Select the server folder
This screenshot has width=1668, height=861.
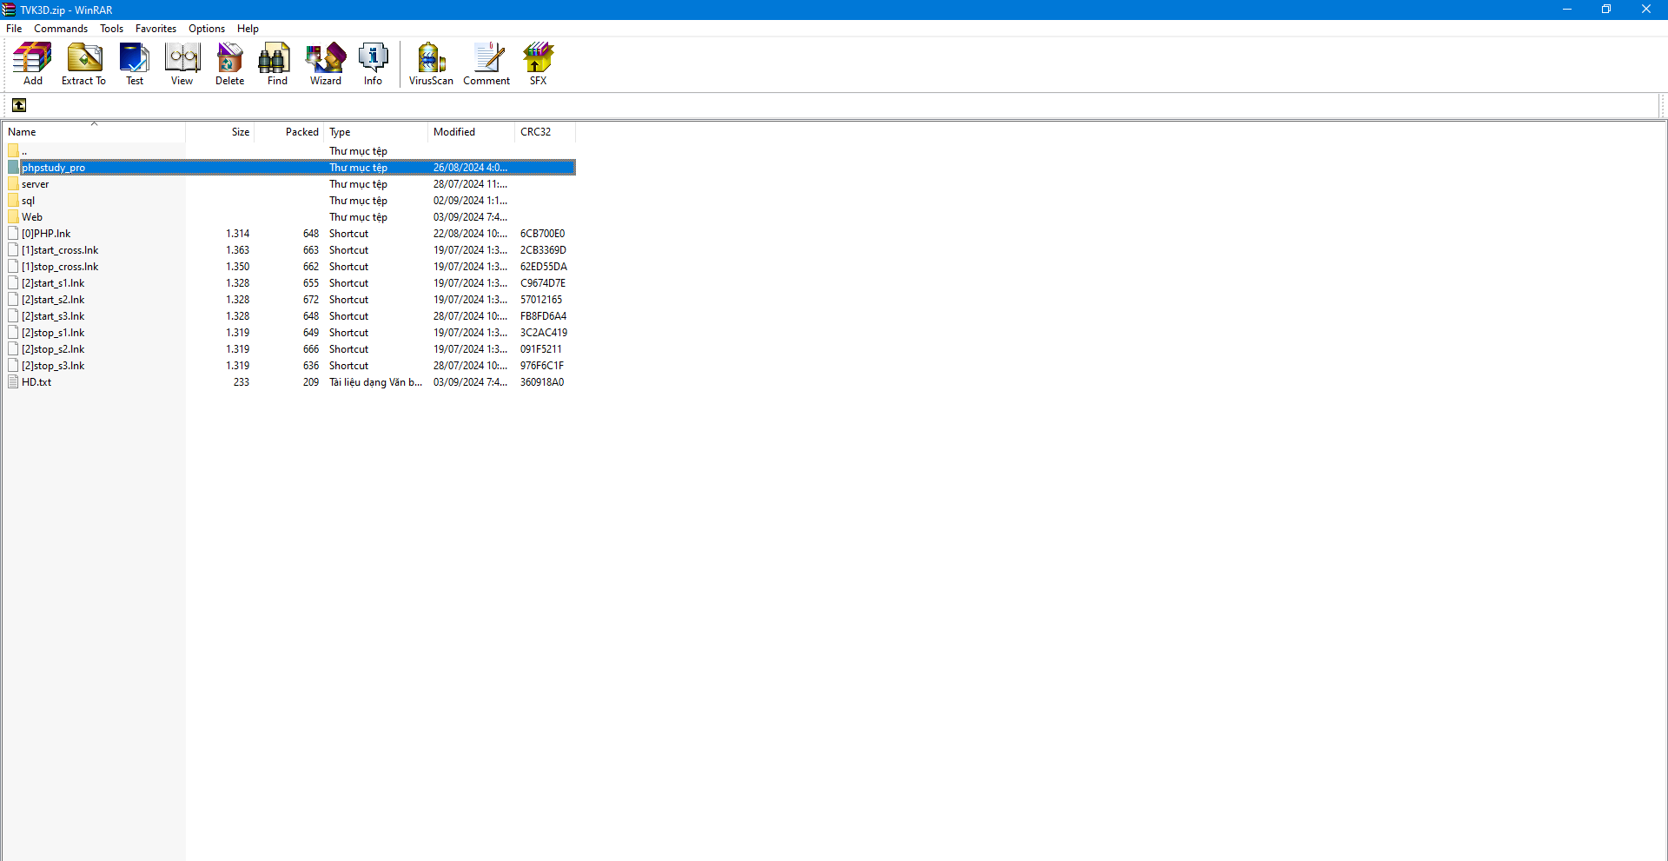tap(35, 184)
